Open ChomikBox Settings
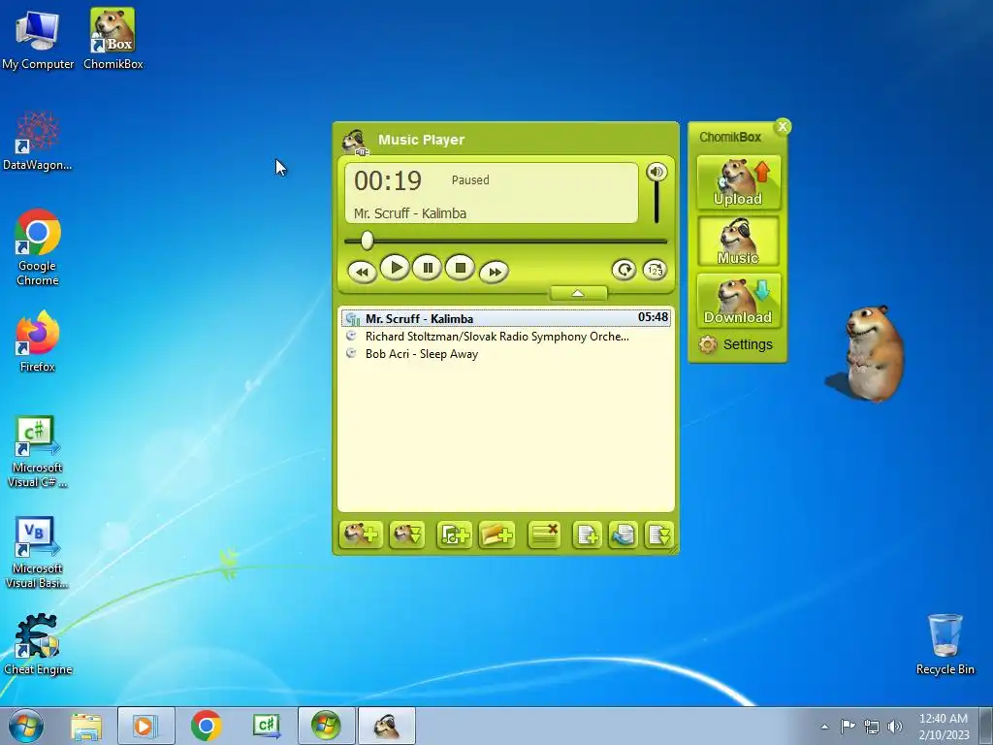993x745 pixels. pyautogui.click(x=736, y=344)
